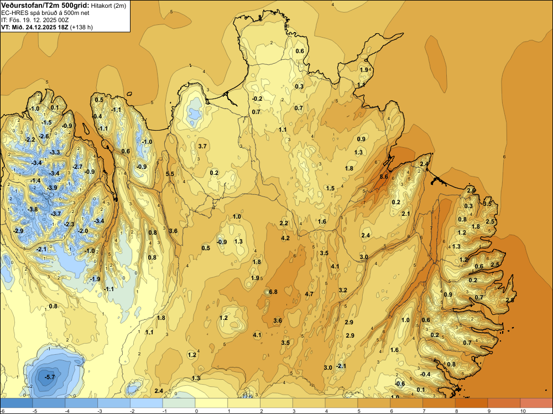Select the 2.8 temperature label
Image resolution: width=553 pixels, height=414 pixels.
point(510,300)
